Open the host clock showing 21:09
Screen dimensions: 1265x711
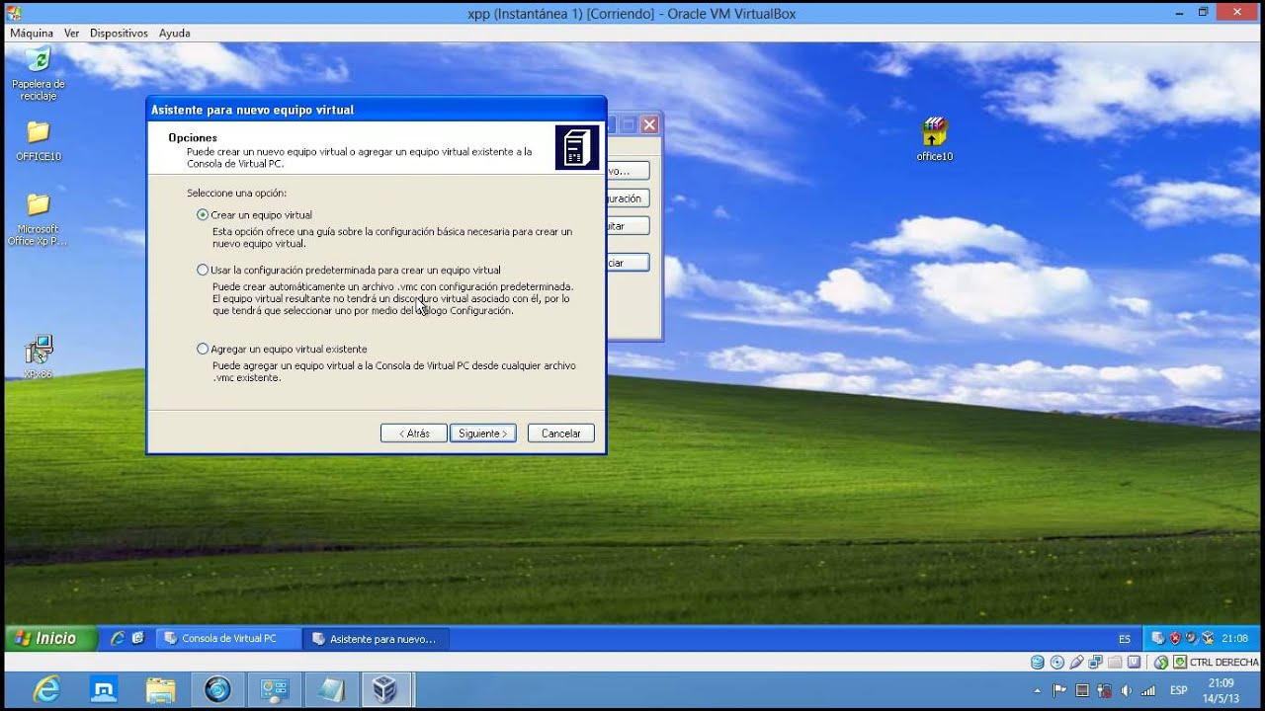tap(1222, 689)
